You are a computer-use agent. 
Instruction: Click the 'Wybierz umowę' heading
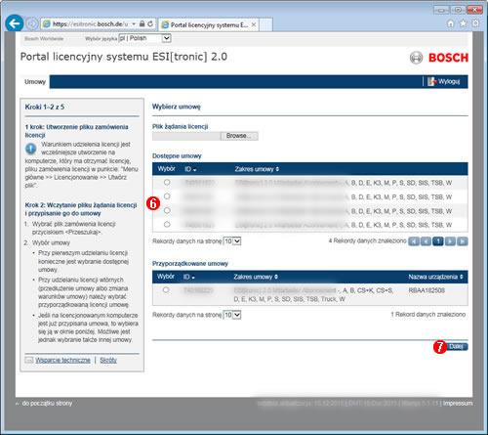pos(177,107)
